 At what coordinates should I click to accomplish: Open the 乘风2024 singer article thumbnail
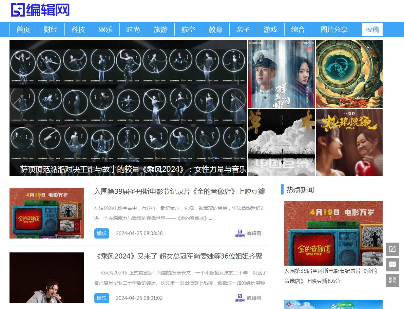pyautogui.click(x=46, y=278)
